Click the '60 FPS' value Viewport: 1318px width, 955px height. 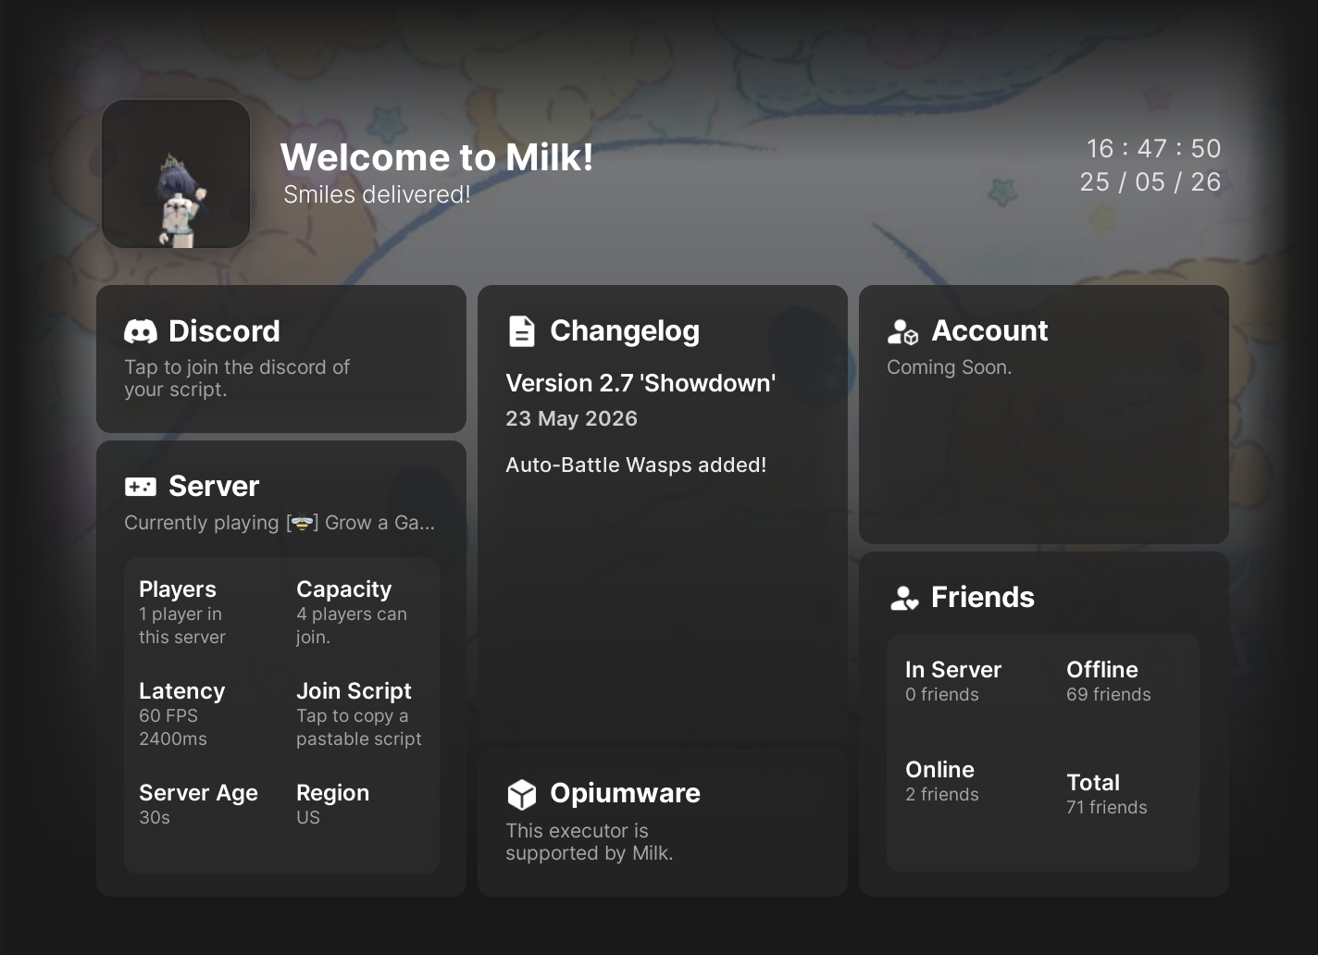click(x=168, y=716)
